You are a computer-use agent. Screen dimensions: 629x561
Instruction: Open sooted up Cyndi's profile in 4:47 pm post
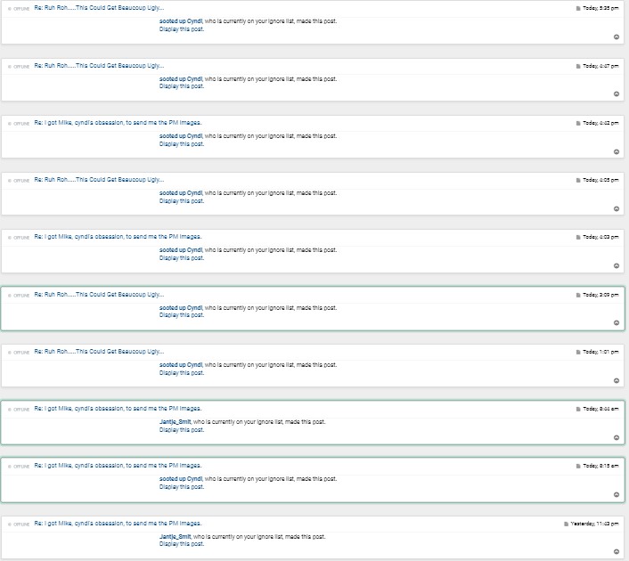click(x=181, y=79)
